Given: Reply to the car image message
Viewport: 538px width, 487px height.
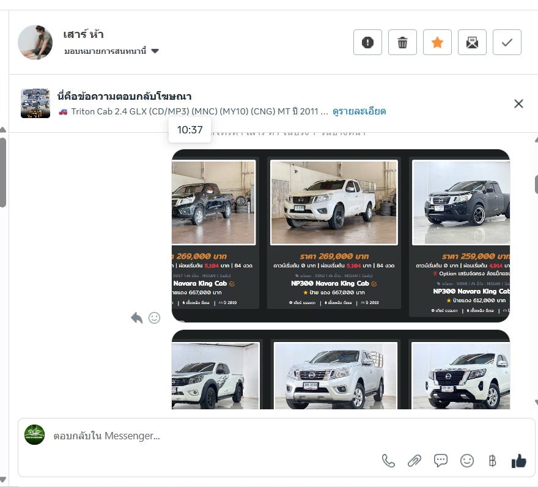Looking at the screenshot, I should pos(136,318).
